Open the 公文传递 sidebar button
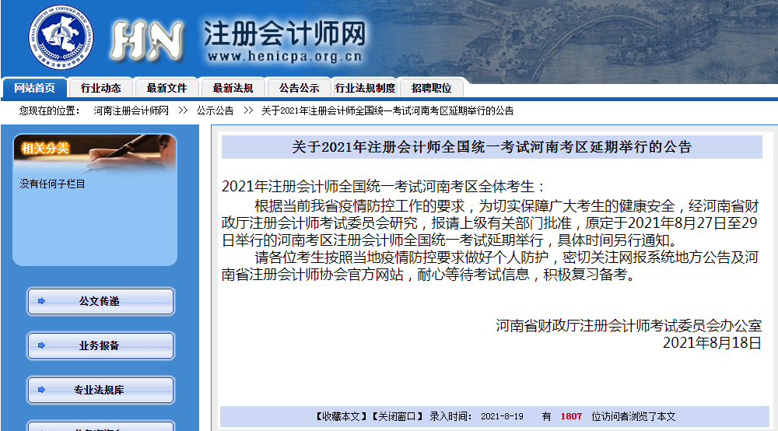 [x=100, y=301]
